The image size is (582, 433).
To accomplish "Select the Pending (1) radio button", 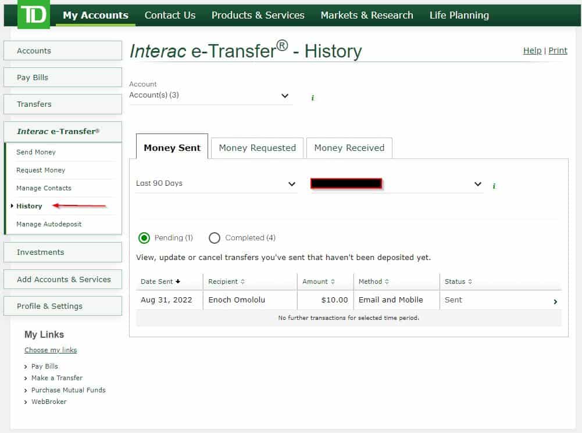I will pyautogui.click(x=144, y=238).
